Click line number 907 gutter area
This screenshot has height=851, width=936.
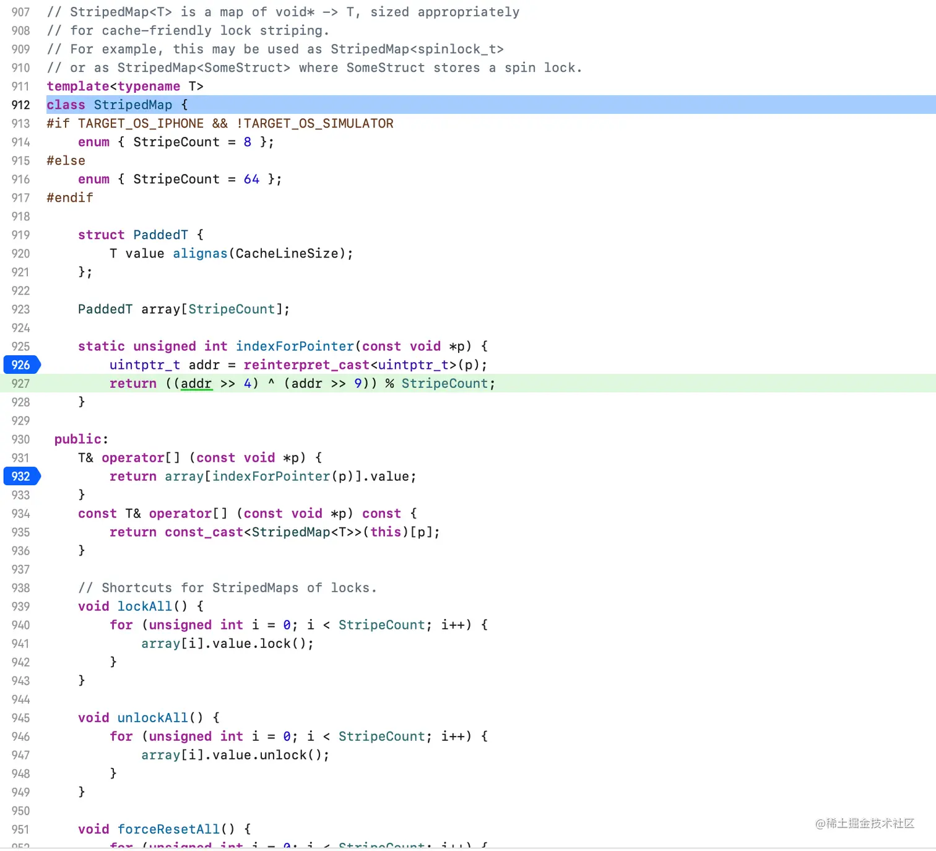(x=20, y=12)
